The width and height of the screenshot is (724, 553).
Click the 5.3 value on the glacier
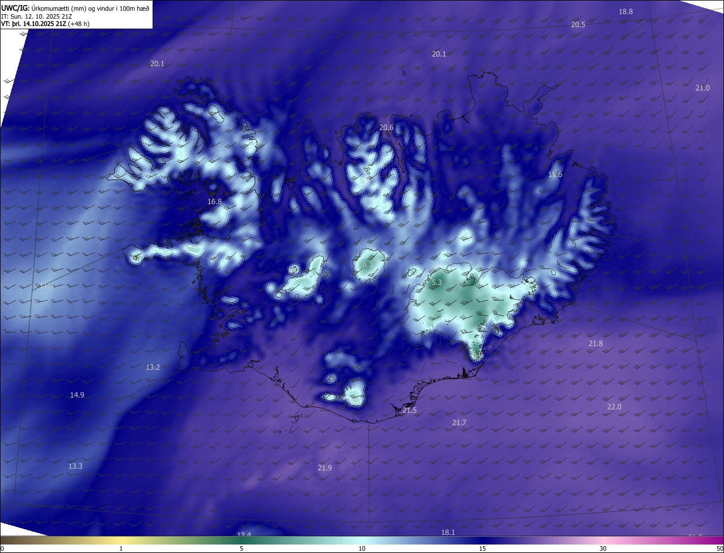tap(437, 283)
